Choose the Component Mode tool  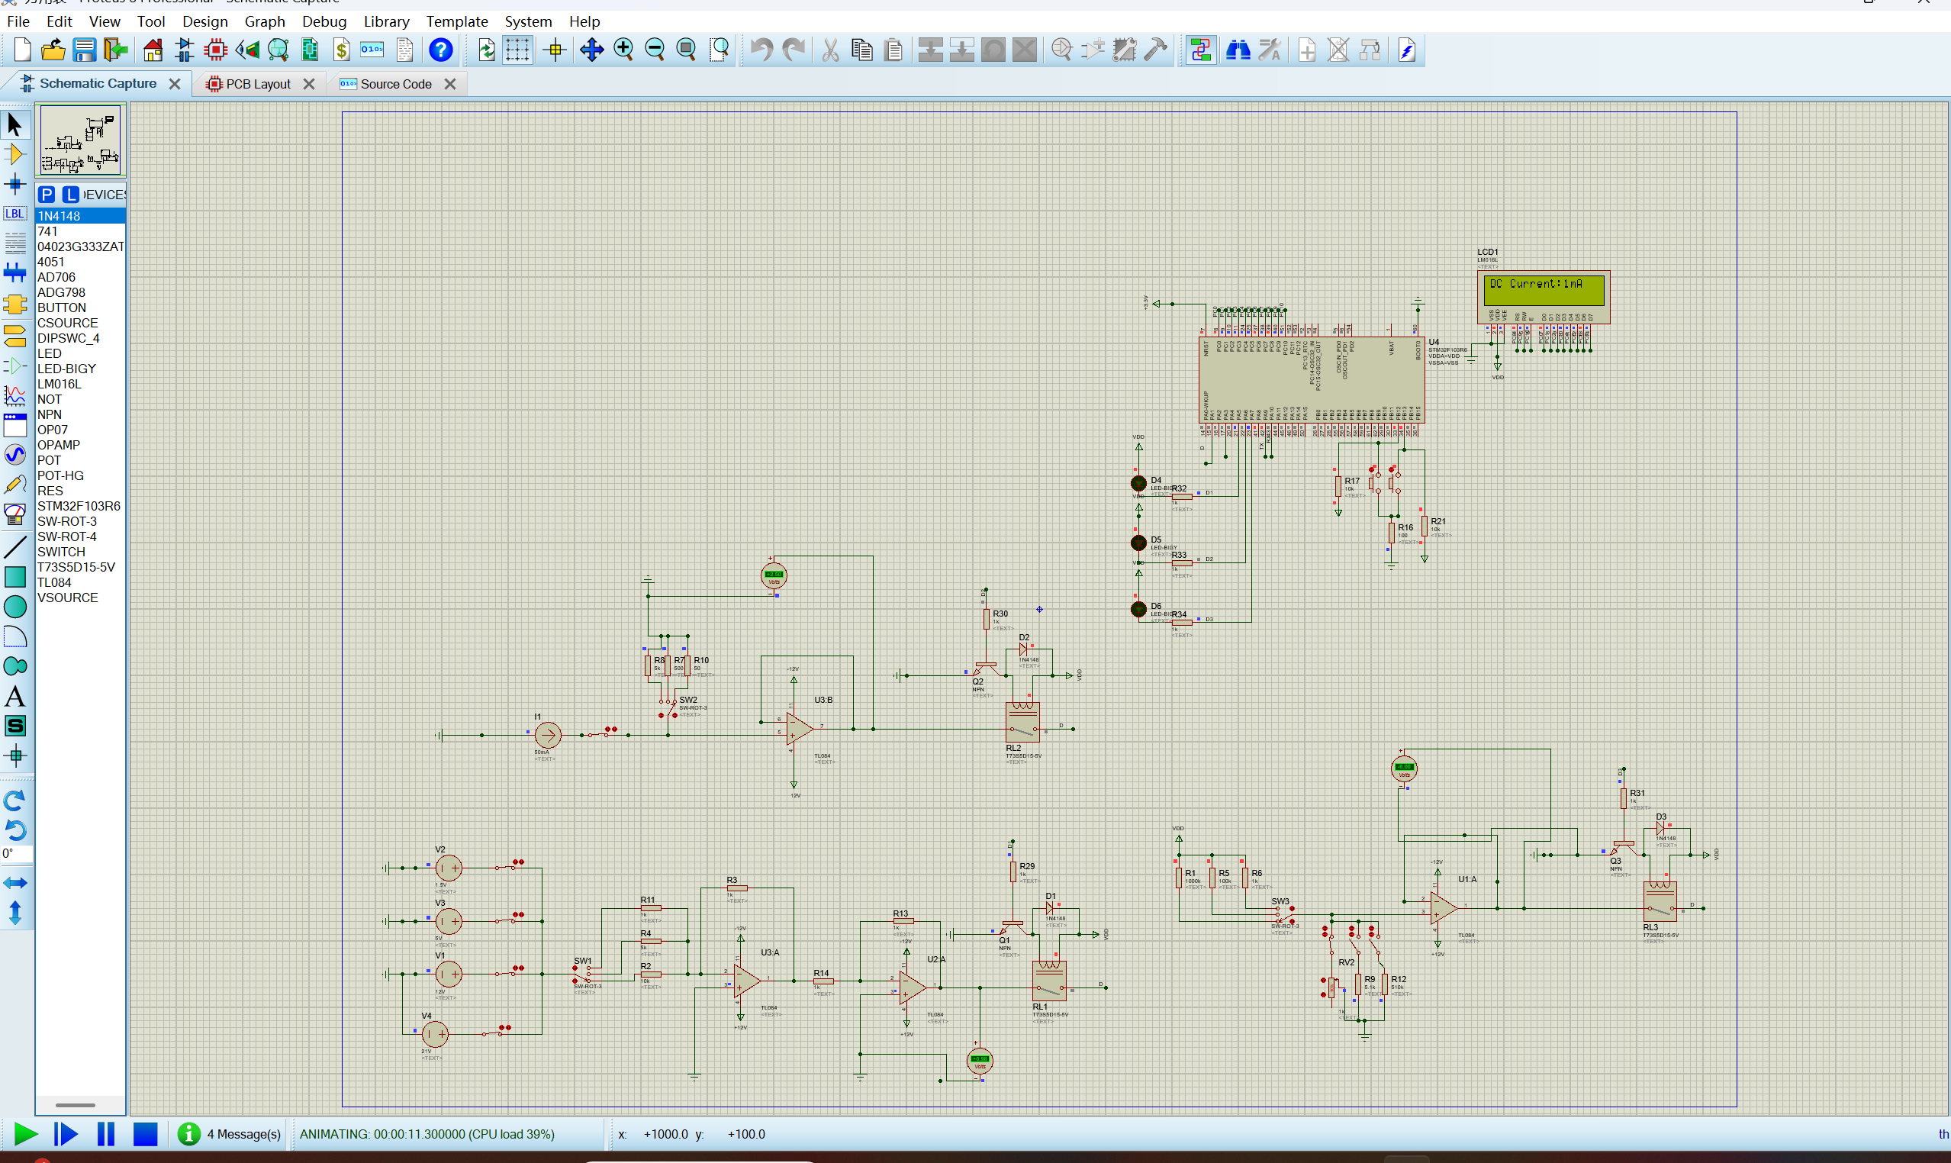15,153
